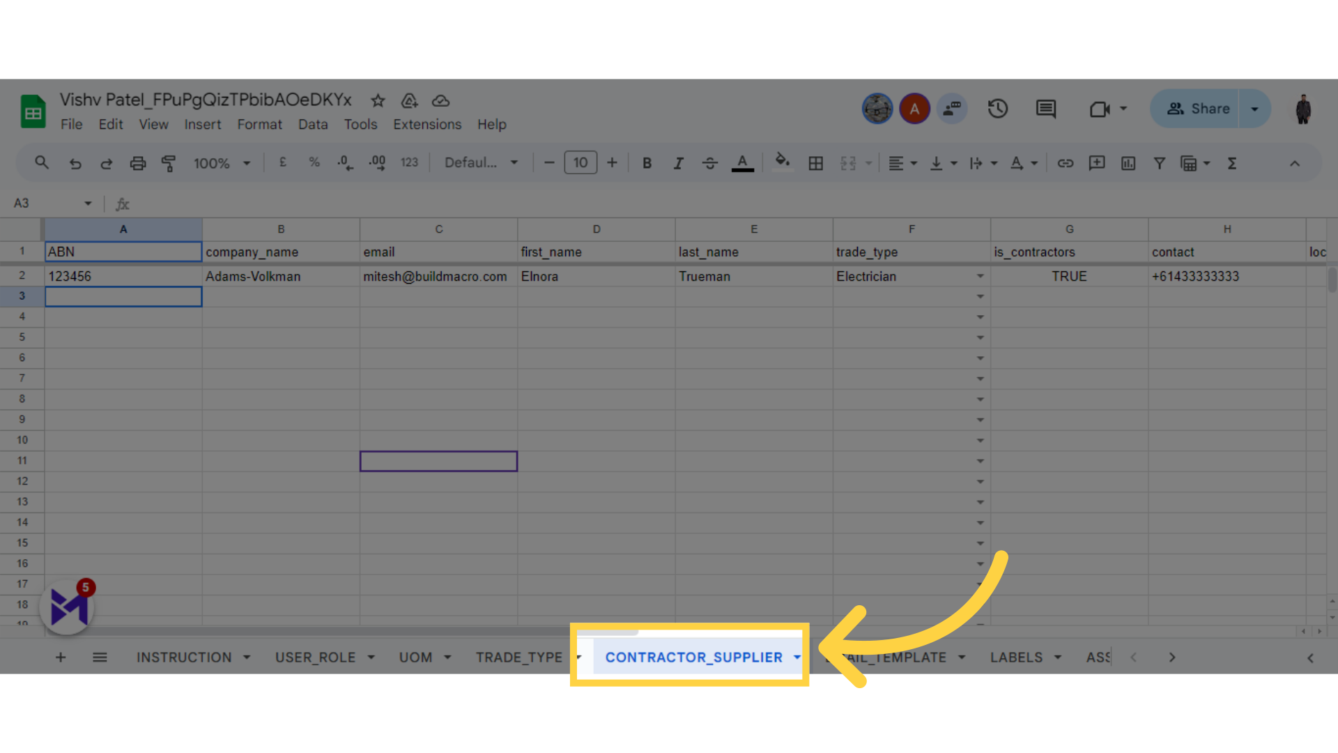Select column G header
Image resolution: width=1338 pixels, height=753 pixels.
coord(1069,229)
